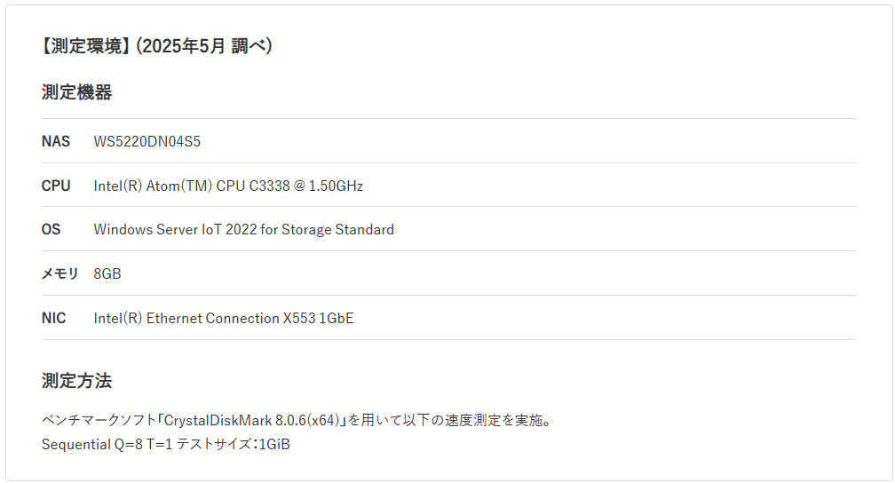
Task: Click the 速度測定を実施 phrase
Action: pyautogui.click(x=494, y=421)
